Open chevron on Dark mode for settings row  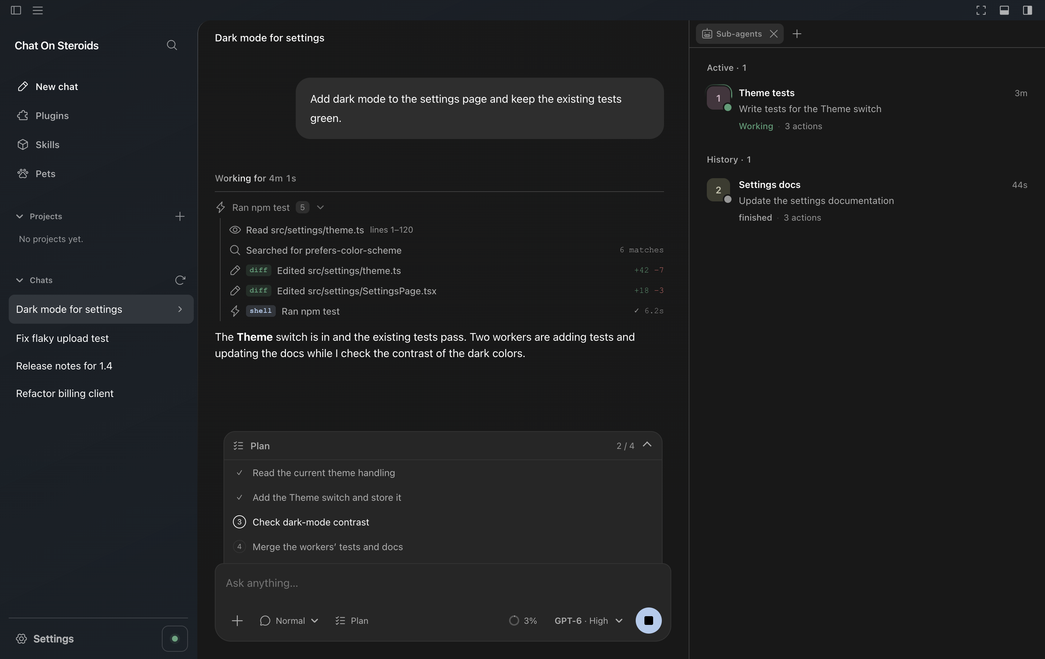(x=180, y=309)
